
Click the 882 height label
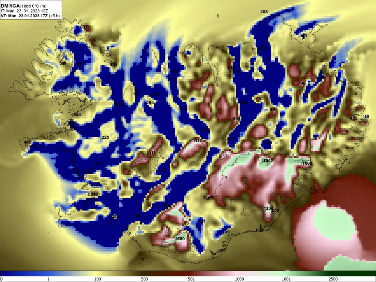[x=353, y=118]
